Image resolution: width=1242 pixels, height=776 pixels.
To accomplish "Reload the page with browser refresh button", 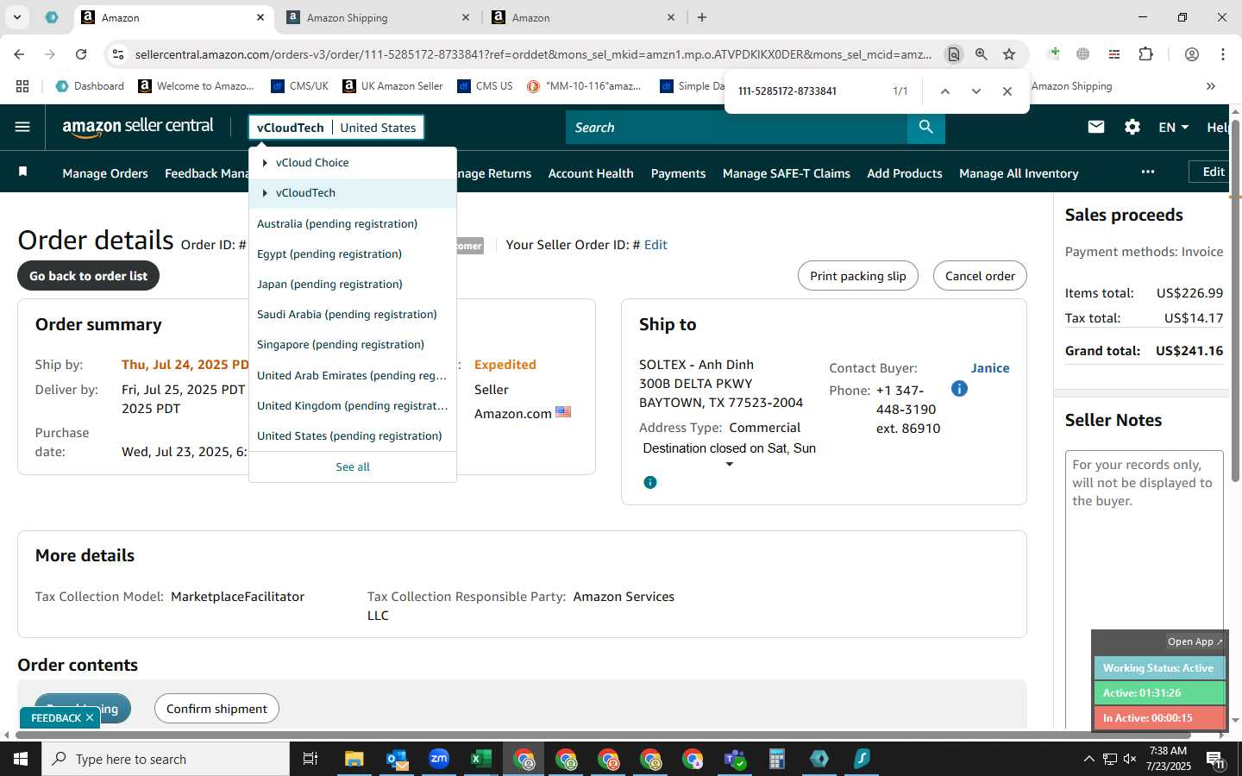I will tap(81, 54).
